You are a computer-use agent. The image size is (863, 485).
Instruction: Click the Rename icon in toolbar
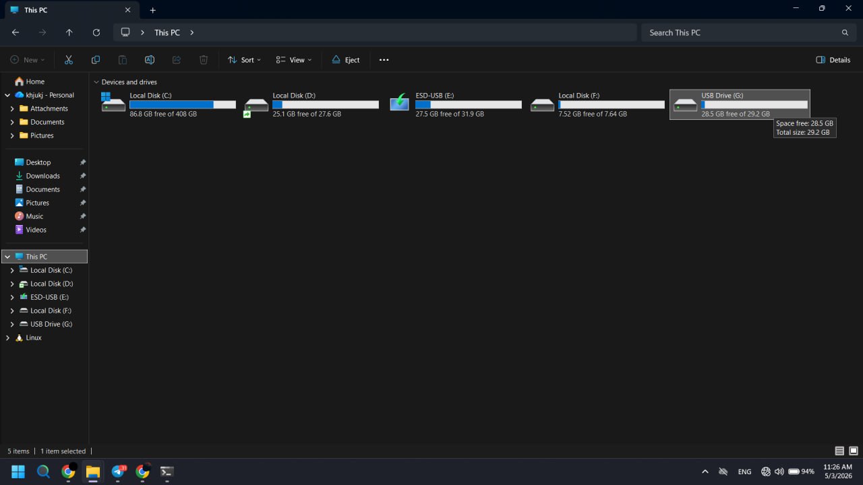[x=150, y=60]
